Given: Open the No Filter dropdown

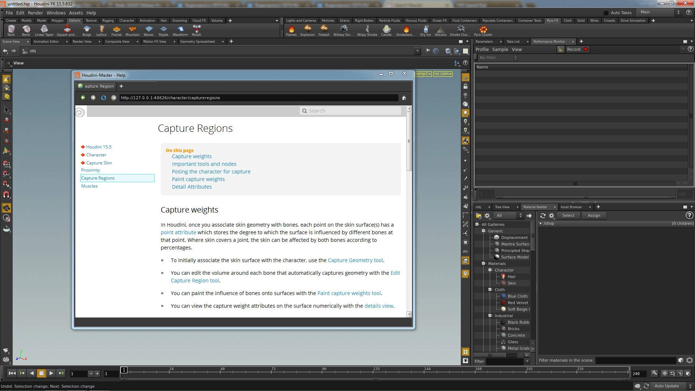Looking at the screenshot, I should 498,58.
